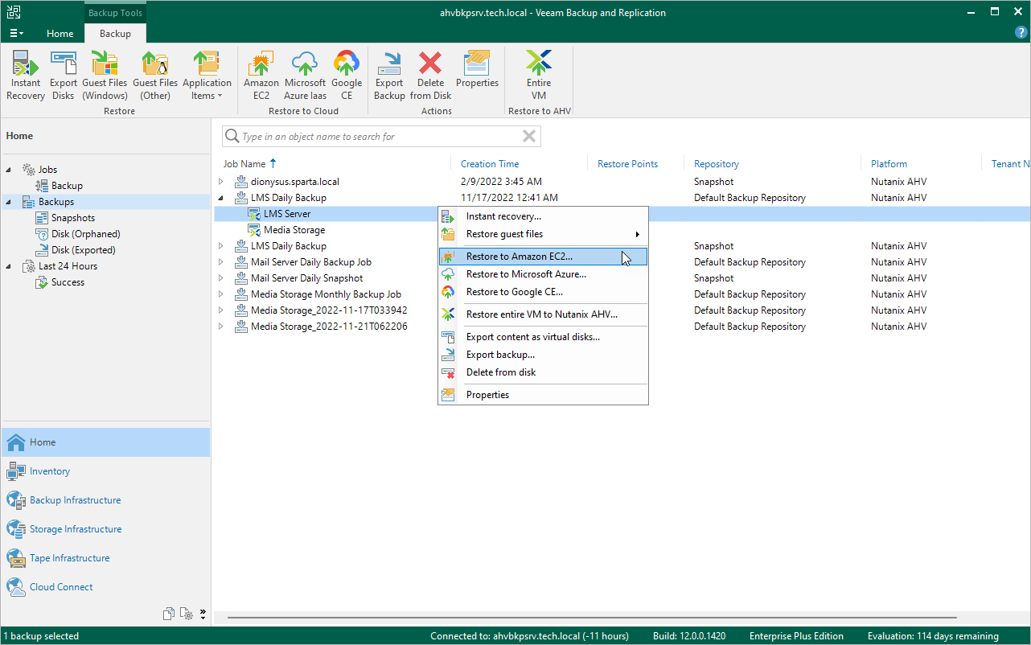Open Guest Files (Windows) restore

click(x=105, y=76)
